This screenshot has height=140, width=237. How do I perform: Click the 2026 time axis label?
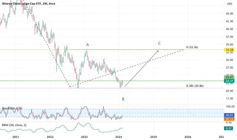click(188, 137)
